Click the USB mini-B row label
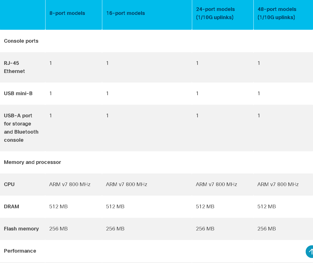This screenshot has height=263, width=313. click(x=18, y=93)
